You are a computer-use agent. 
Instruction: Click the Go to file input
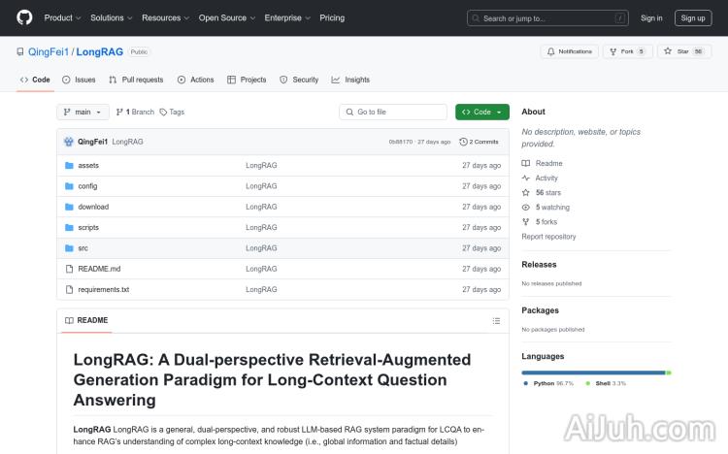(393, 113)
